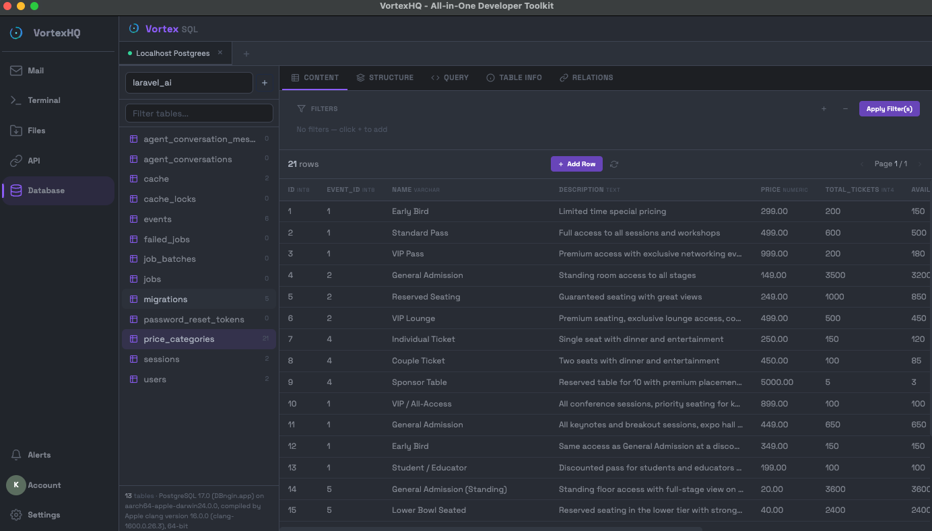932x531 pixels.
Task: Select the users table in the list
Action: (155, 379)
